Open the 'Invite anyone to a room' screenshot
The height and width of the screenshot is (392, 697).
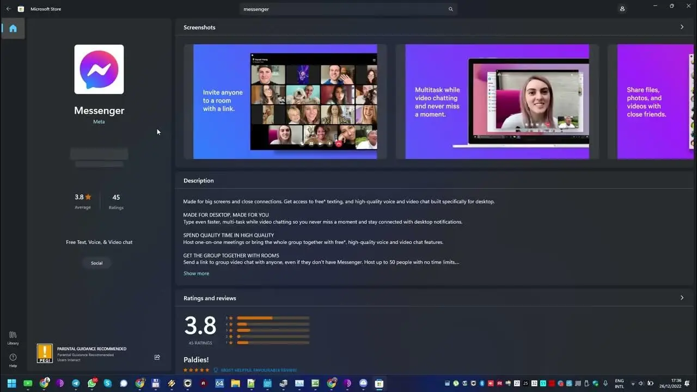[285, 102]
